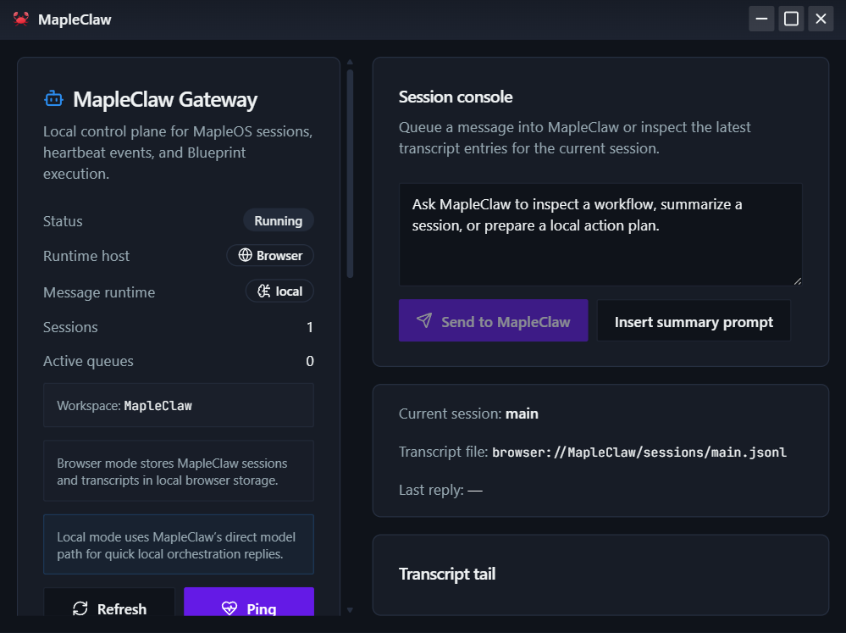Click the robot icon beside MapleClaw Gateway
This screenshot has height=633, width=846.
pyautogui.click(x=53, y=99)
